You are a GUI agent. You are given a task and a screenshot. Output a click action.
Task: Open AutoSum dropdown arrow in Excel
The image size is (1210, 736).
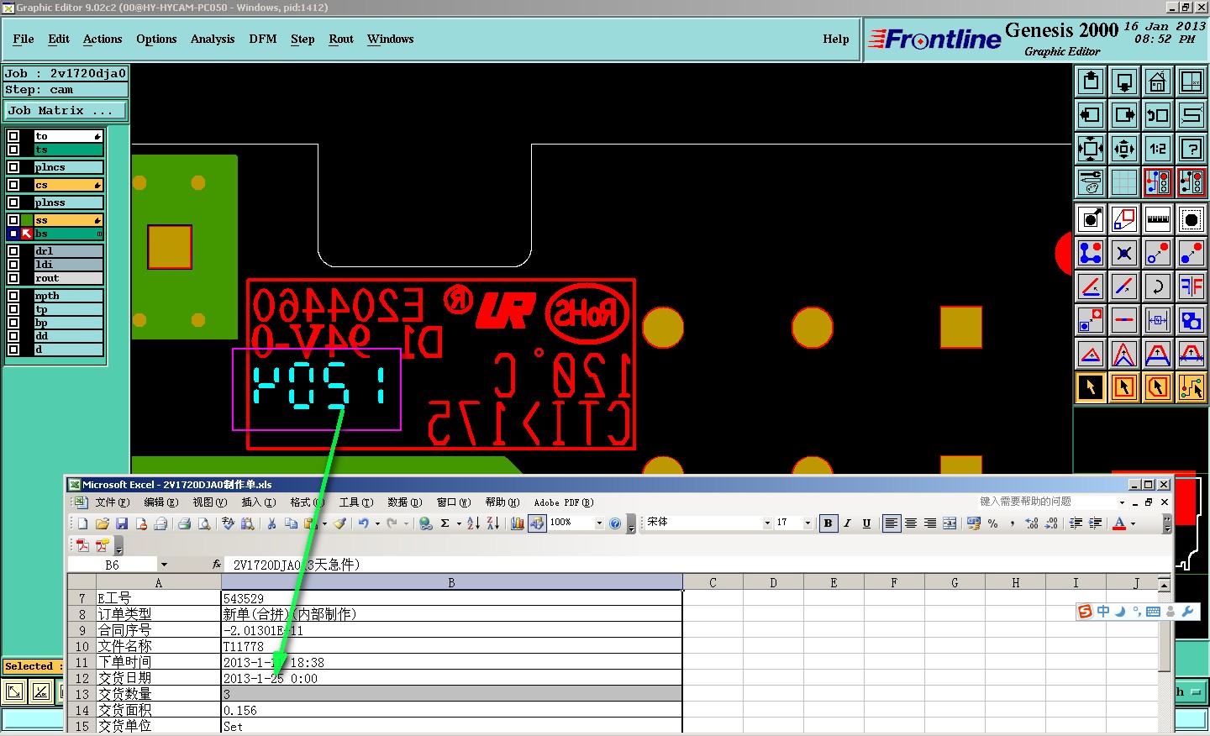tap(459, 523)
